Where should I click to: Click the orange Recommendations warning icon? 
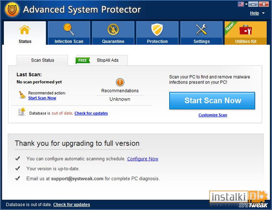(x=120, y=82)
